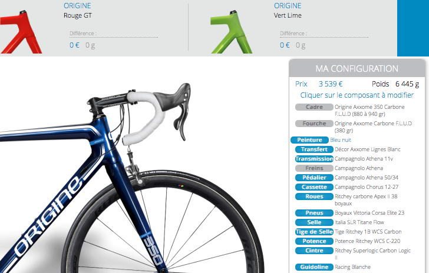Image resolution: width=429 pixels, height=273 pixels.
Task: Click the blue panel beside color options
Action: pyautogui.click(x=413, y=28)
